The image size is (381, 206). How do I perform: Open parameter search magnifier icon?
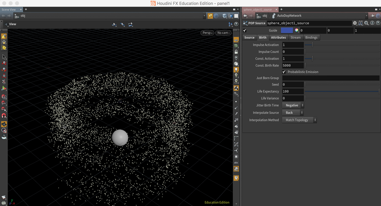coord(366,23)
